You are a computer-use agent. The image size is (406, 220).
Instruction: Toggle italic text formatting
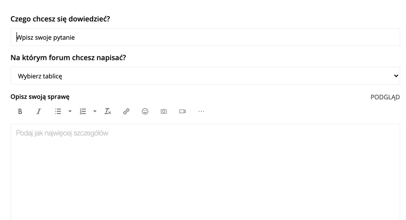point(39,111)
